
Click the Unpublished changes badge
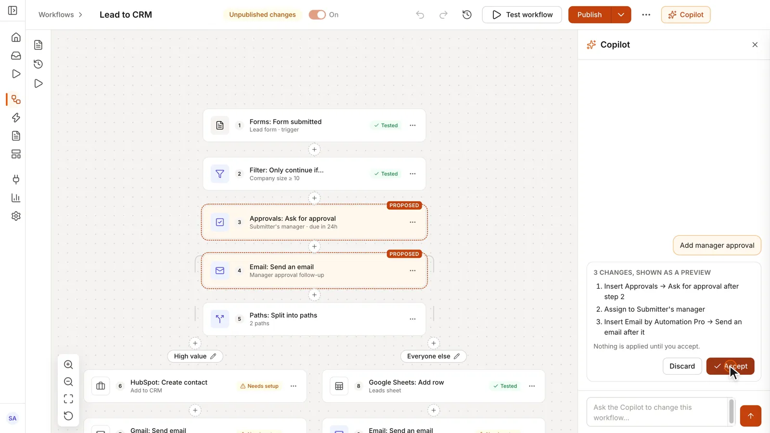click(262, 15)
